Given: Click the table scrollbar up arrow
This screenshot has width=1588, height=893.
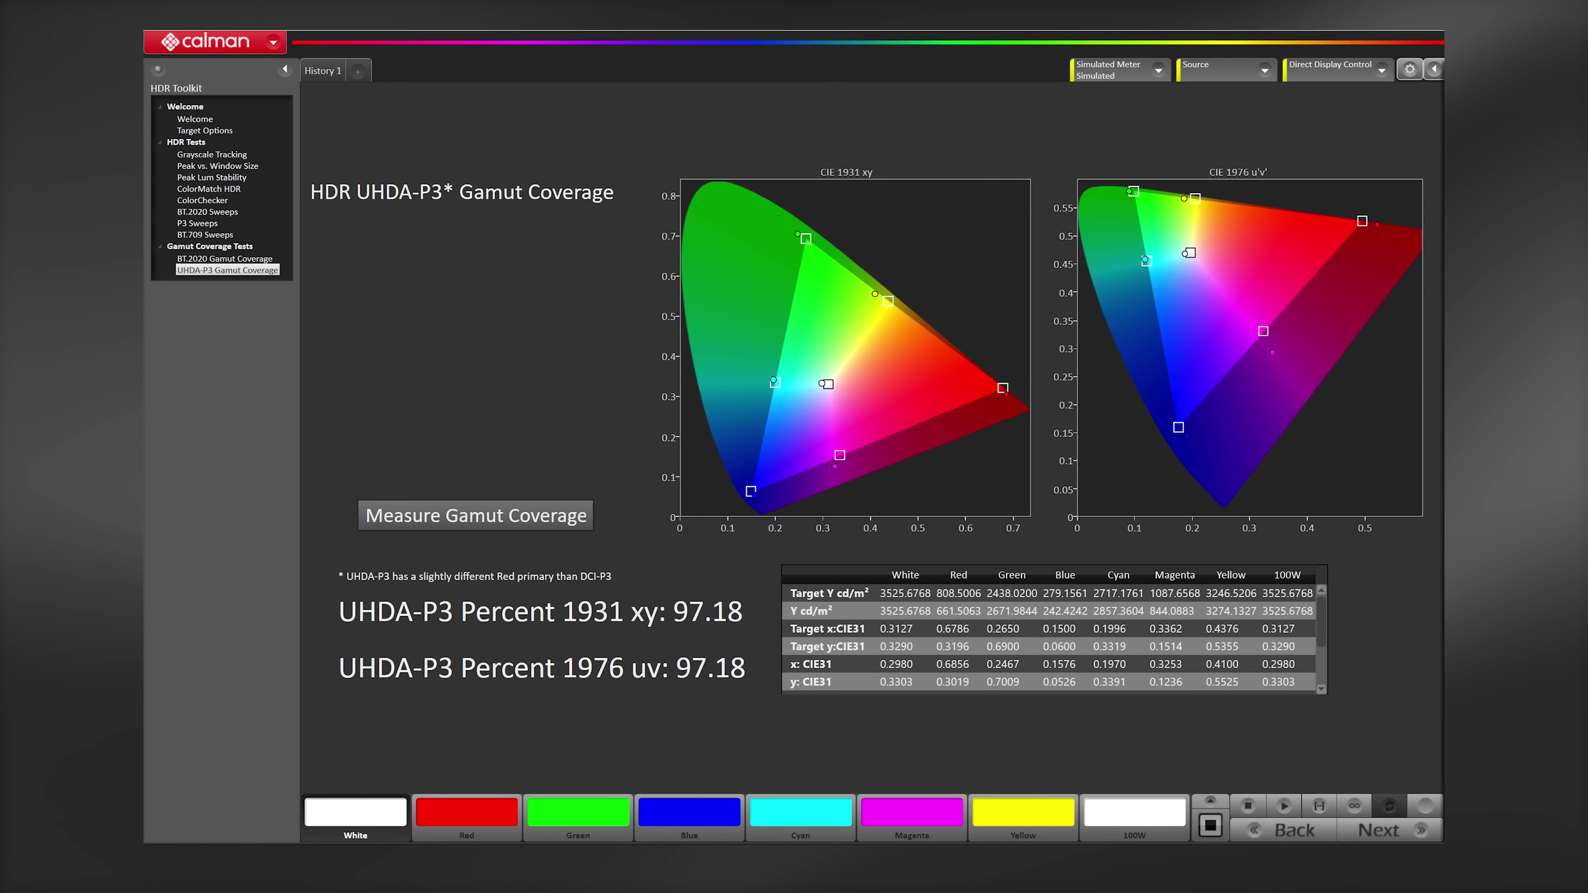Looking at the screenshot, I should pyautogui.click(x=1321, y=590).
